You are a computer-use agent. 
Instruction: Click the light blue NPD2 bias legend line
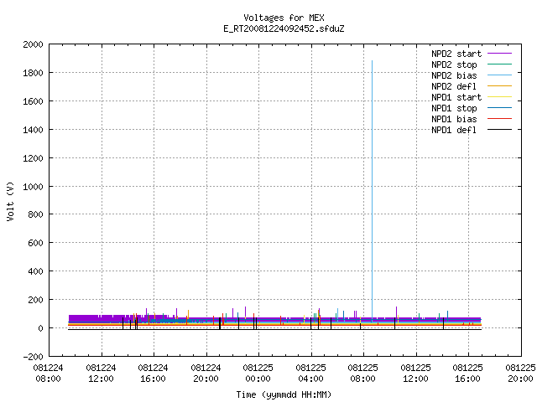coord(499,75)
